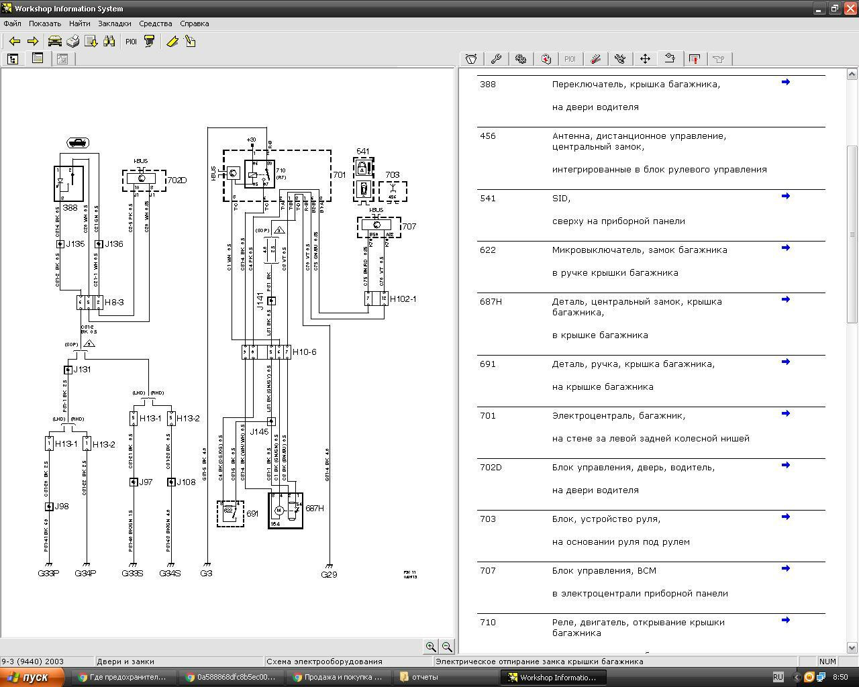Click the note with pencil icon
The height and width of the screenshot is (687, 859).
(190, 42)
